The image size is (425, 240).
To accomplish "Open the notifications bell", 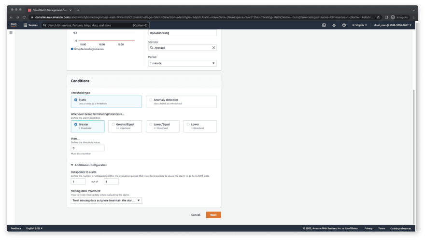I will 334,25.
